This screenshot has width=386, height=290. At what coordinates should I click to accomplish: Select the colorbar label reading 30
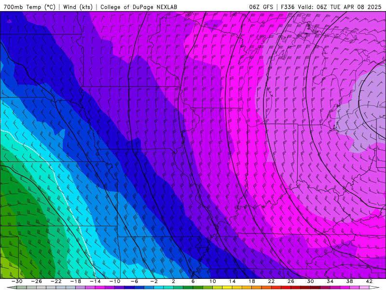[x=310, y=281]
